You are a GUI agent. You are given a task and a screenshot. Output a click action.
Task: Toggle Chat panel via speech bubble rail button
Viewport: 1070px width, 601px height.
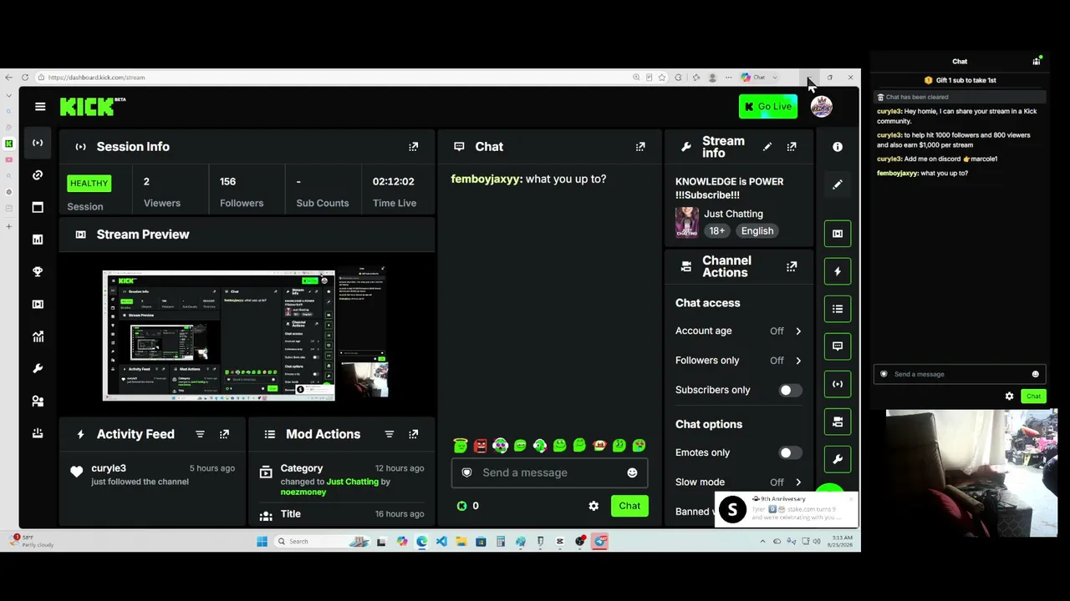[x=838, y=346]
